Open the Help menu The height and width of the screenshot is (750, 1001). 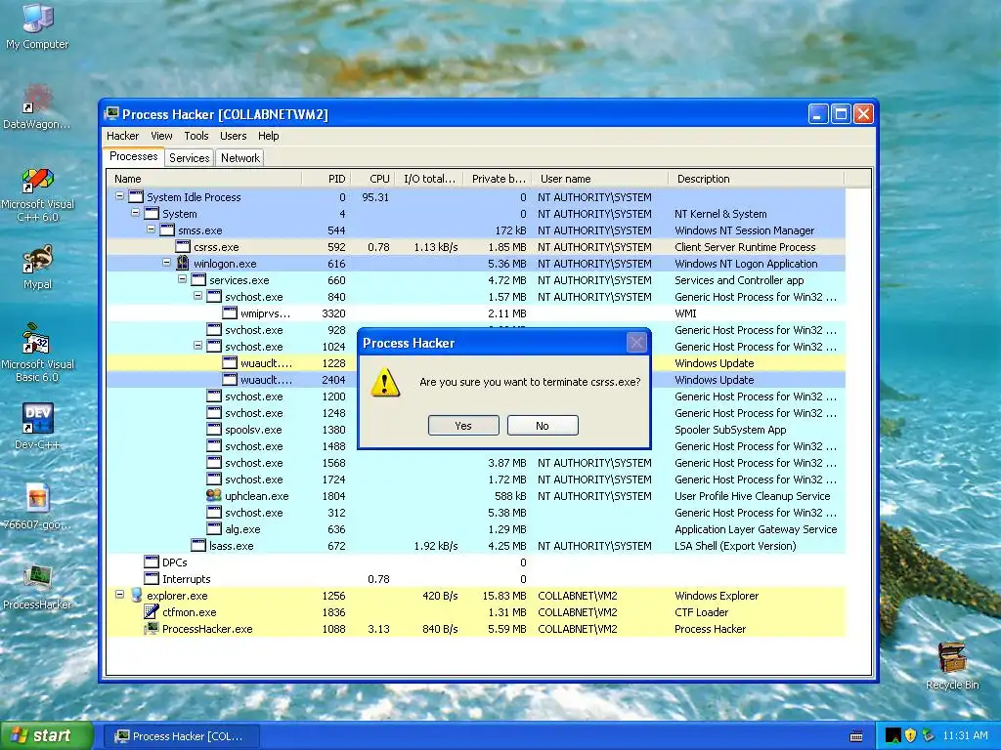[x=268, y=136]
